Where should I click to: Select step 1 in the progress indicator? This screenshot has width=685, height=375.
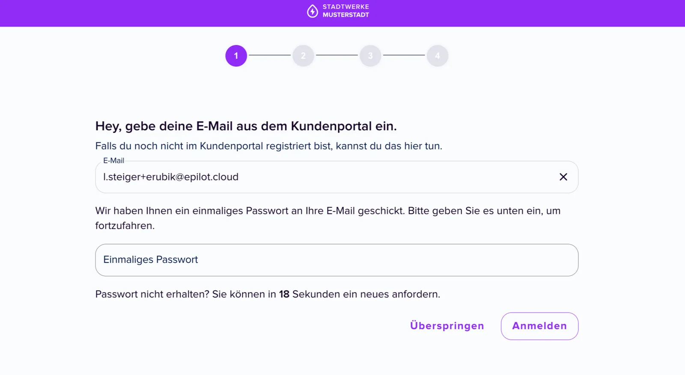236,56
